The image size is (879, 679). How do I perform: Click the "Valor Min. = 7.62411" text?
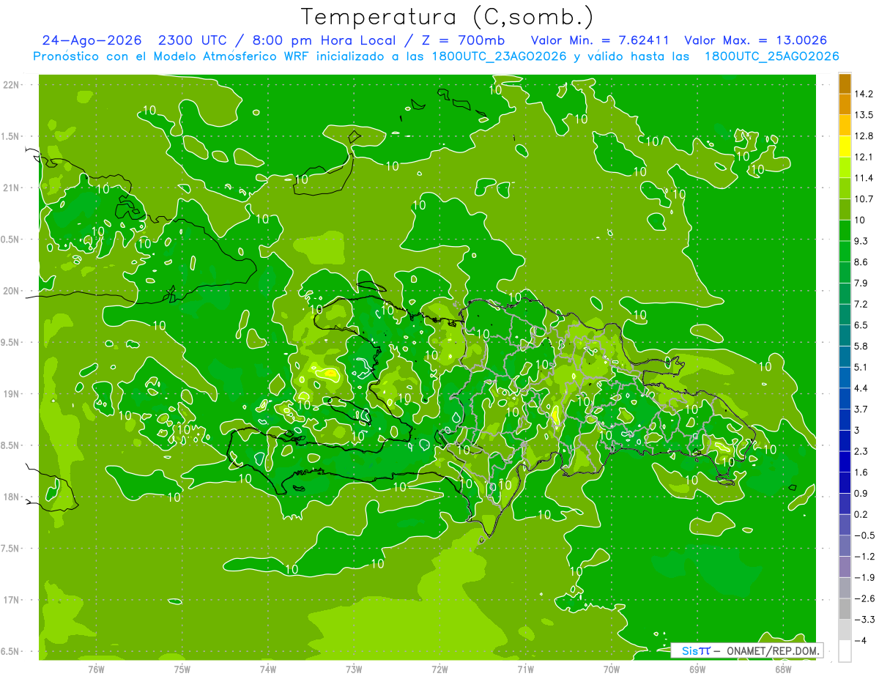[x=600, y=40]
